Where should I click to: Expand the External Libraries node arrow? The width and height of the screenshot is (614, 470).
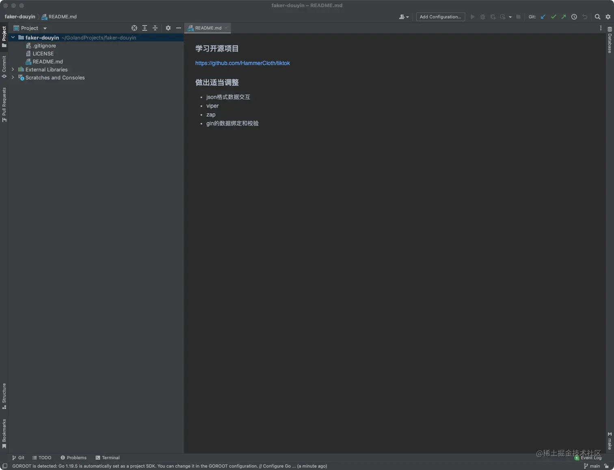[x=13, y=69]
